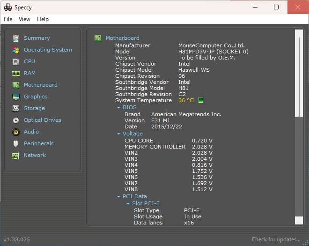Select the CPU section
Viewport: 309px width, 246px height.
29,61
